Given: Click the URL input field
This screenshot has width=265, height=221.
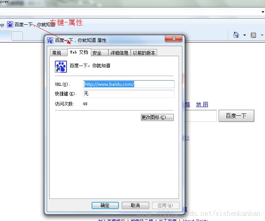Looking at the screenshot, I should [x=129, y=84].
